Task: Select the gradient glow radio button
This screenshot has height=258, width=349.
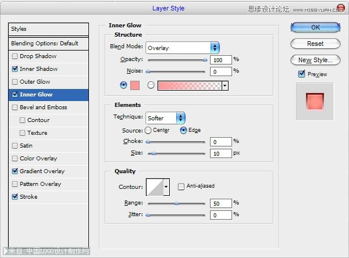Action: click(x=151, y=85)
